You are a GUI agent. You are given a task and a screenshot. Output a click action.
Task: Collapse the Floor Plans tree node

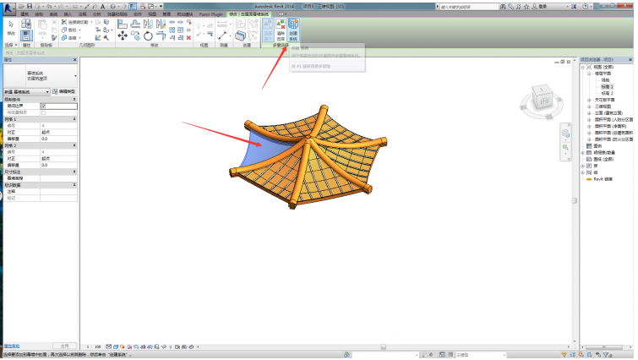(589, 74)
